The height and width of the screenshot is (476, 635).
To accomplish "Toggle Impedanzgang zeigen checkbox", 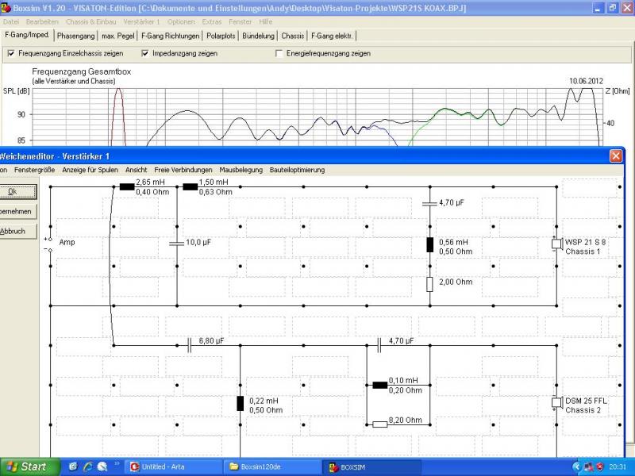I will tap(145, 53).
